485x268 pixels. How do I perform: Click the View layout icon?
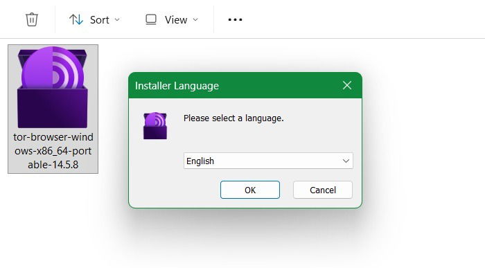(151, 19)
